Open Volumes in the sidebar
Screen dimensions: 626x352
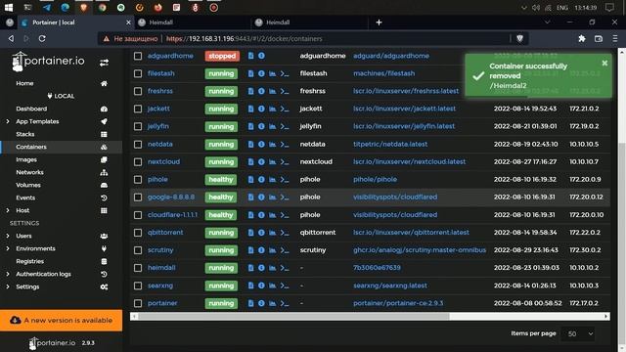pos(28,185)
